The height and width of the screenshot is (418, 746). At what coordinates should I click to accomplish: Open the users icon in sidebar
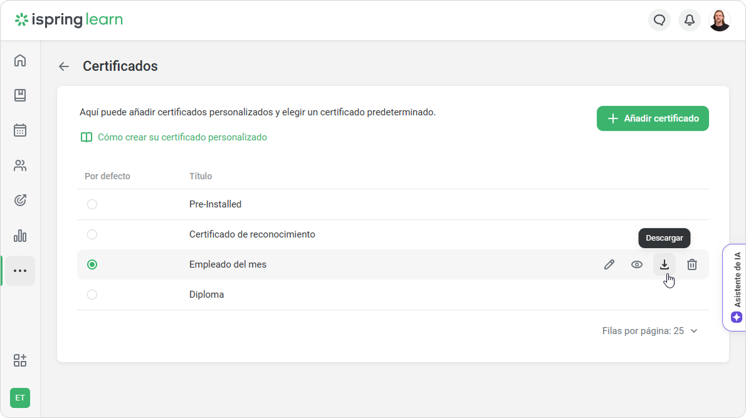(x=20, y=165)
